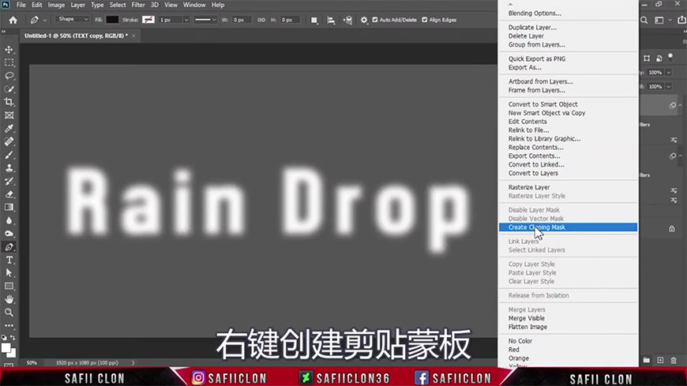Select the Eyedropper tool

9,129
